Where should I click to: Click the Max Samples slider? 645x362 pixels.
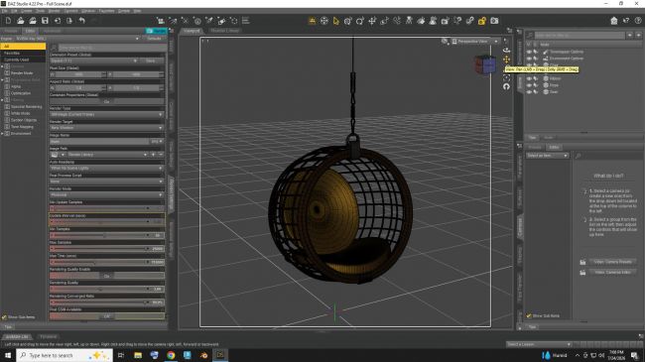coord(98,249)
